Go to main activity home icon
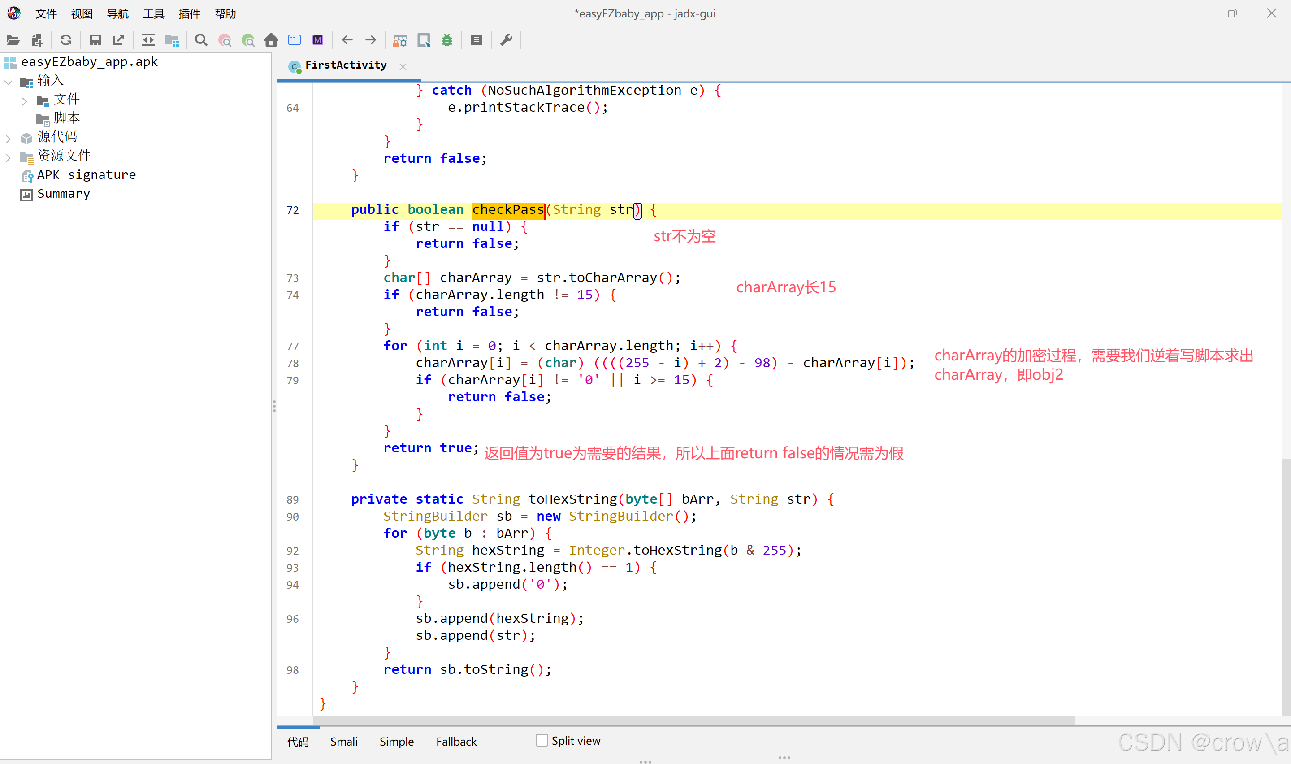 coord(271,40)
